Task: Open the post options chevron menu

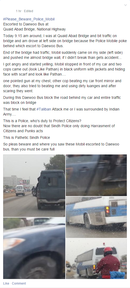Action: click(x=126, y=5)
